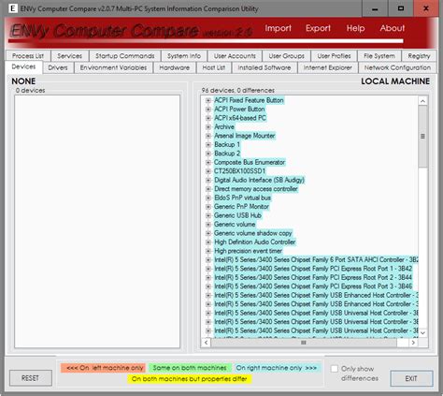This screenshot has height=396, width=443.
Task: Expand the ACPI x64-based PC node
Action: [208, 118]
